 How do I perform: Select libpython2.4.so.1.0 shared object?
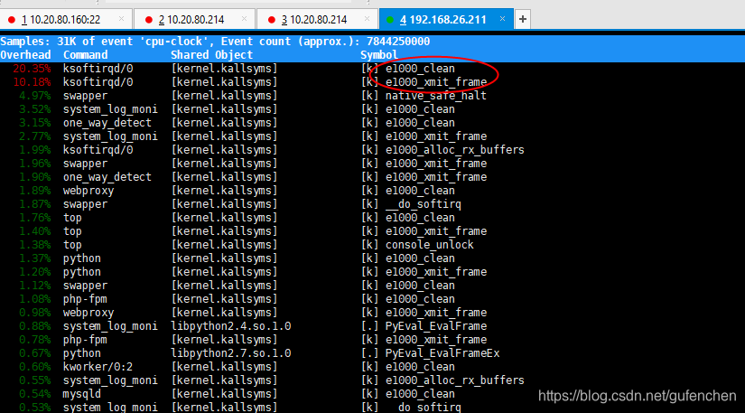[x=231, y=326]
